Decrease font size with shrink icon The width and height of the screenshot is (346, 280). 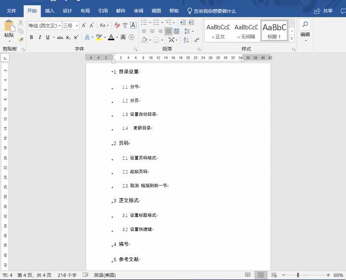(92, 25)
